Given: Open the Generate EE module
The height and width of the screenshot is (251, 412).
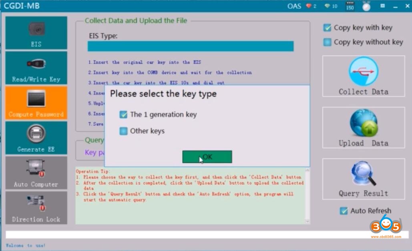Looking at the screenshot, I should [x=36, y=138].
